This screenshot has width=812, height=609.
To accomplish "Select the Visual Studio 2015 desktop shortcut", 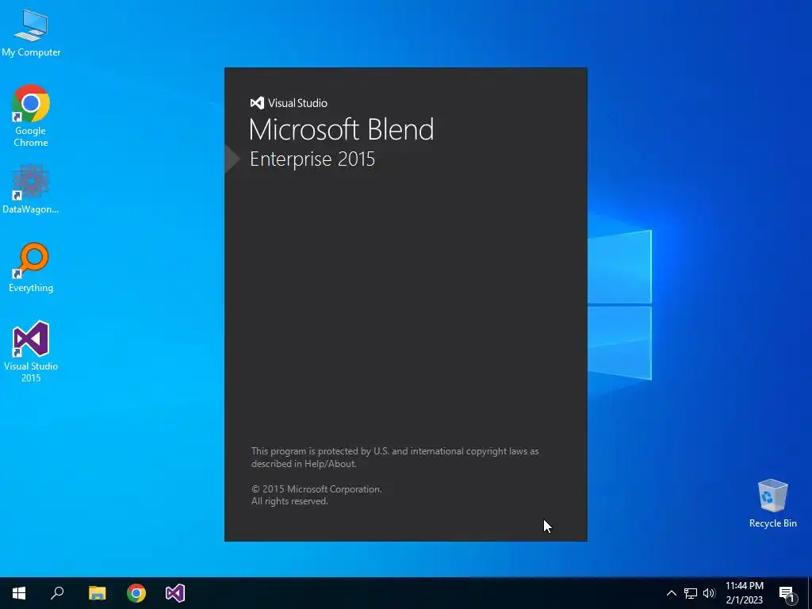I will (31, 352).
